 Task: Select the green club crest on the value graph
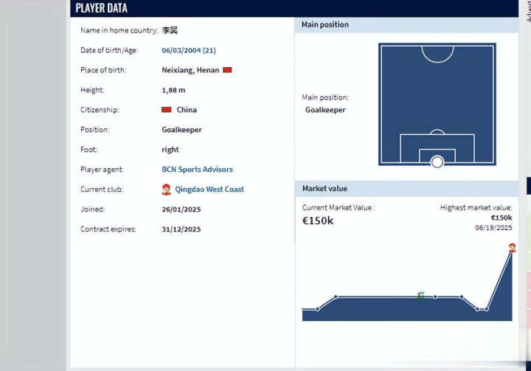tap(420, 296)
